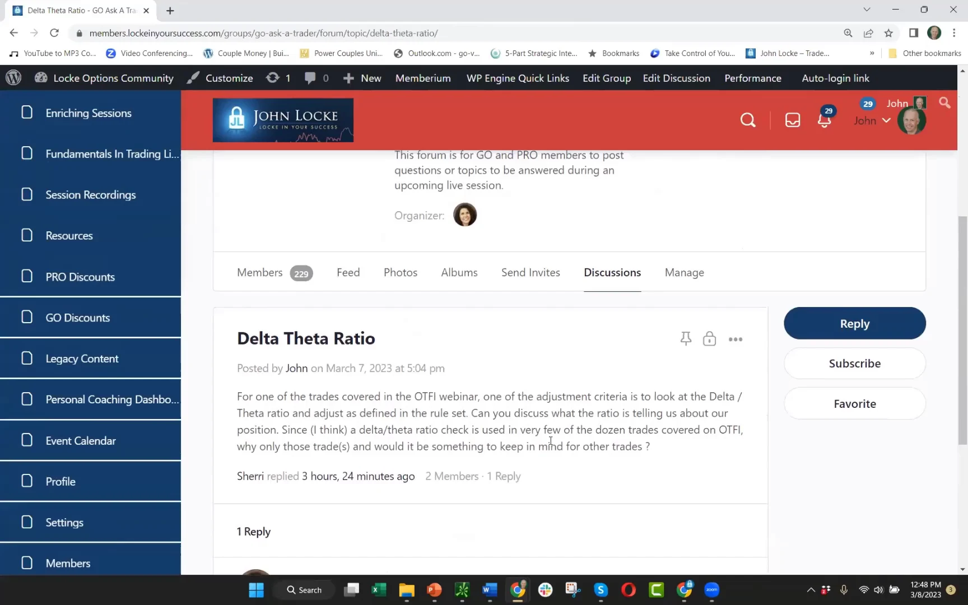Open Chrome share page icon

click(x=868, y=33)
